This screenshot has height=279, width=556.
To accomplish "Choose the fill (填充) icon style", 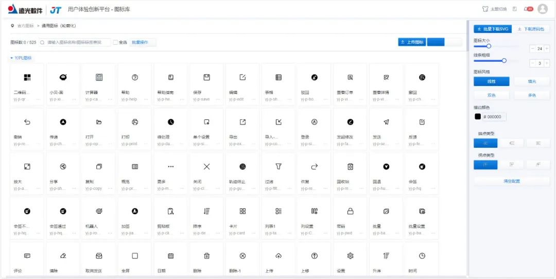I will [531, 81].
